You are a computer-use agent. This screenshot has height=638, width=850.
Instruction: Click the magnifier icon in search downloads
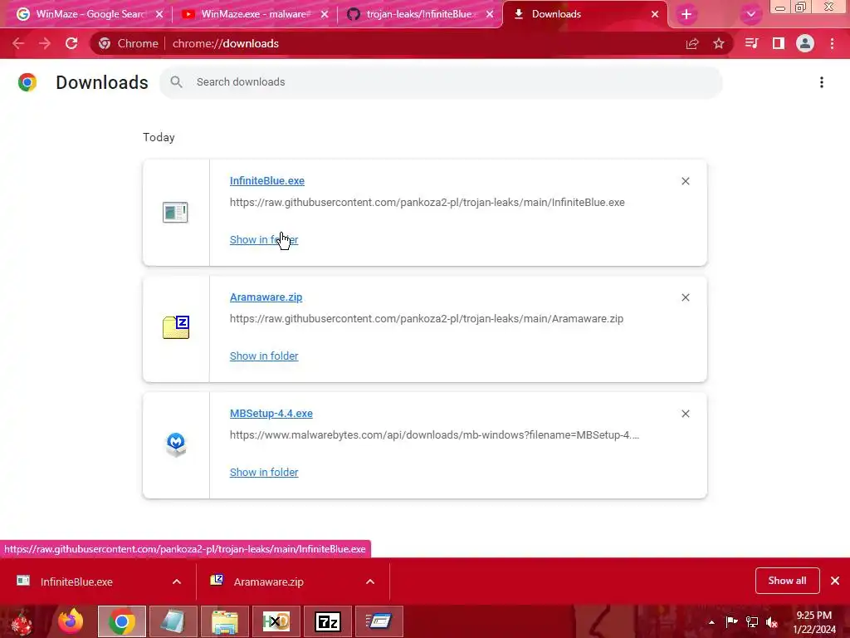pyautogui.click(x=176, y=82)
